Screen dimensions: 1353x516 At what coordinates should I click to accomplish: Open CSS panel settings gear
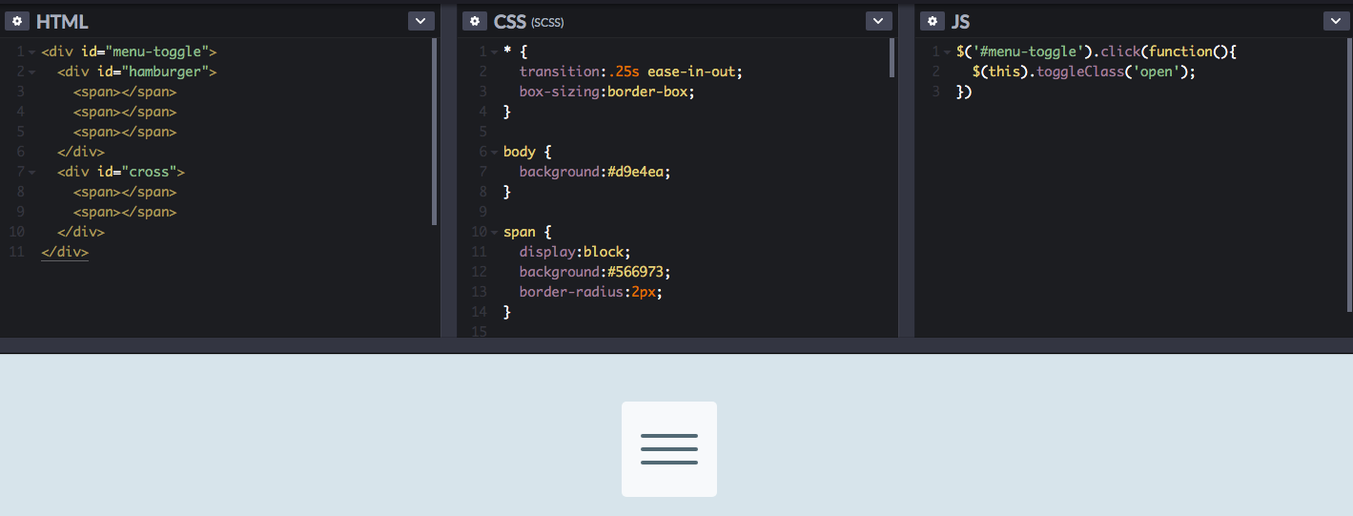pyautogui.click(x=475, y=21)
